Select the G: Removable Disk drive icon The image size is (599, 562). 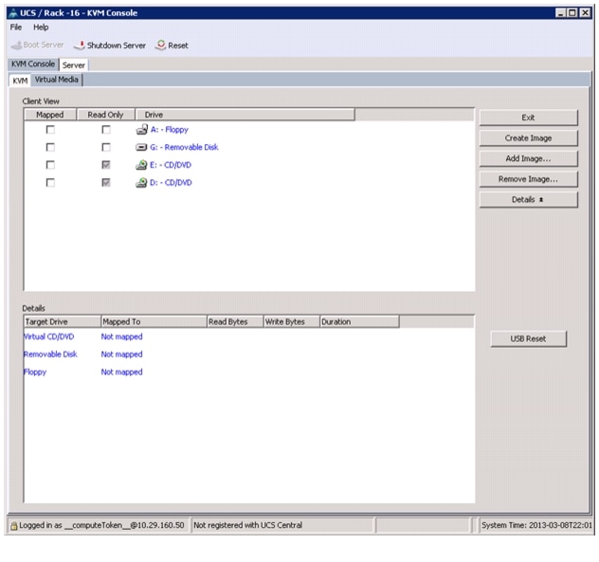click(141, 147)
